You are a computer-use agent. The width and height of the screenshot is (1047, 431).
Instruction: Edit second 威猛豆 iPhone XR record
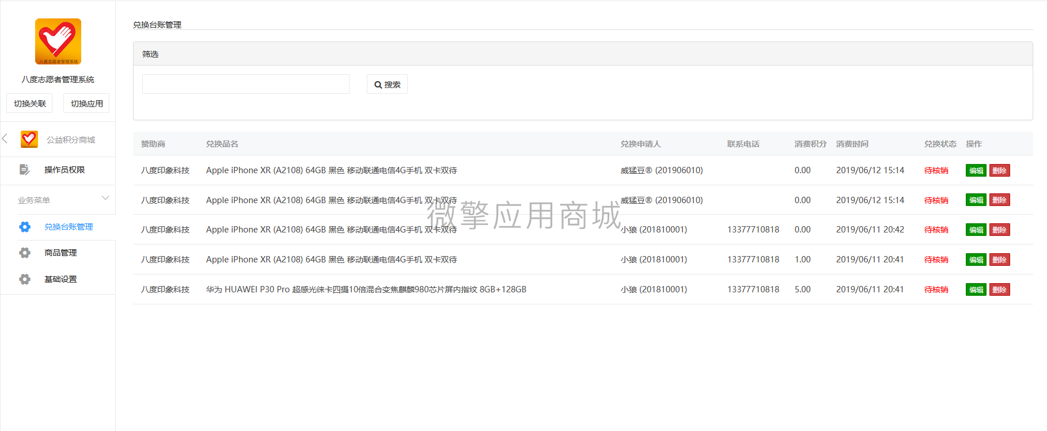tap(976, 200)
